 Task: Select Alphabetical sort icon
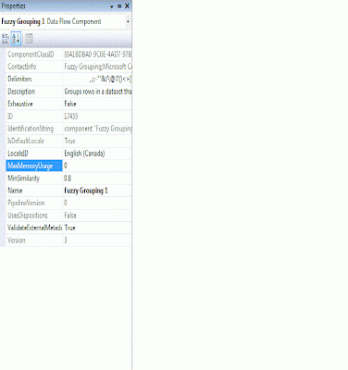click(16, 39)
